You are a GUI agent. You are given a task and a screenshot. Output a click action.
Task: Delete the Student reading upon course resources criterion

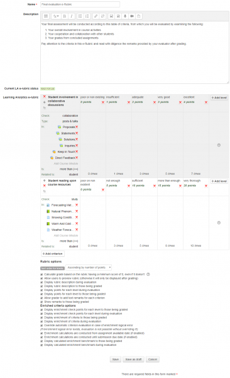(45, 186)
